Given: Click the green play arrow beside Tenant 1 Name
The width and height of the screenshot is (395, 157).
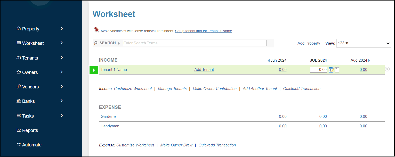Looking at the screenshot, I should point(94,70).
